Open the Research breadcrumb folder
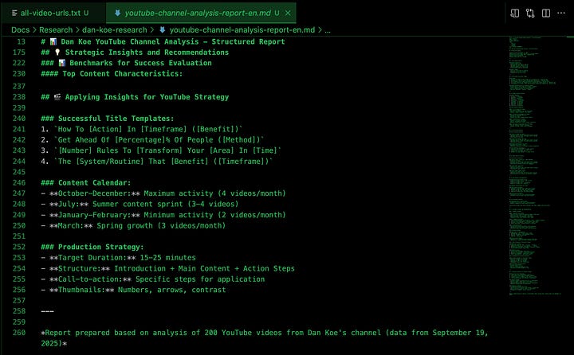 coord(56,30)
